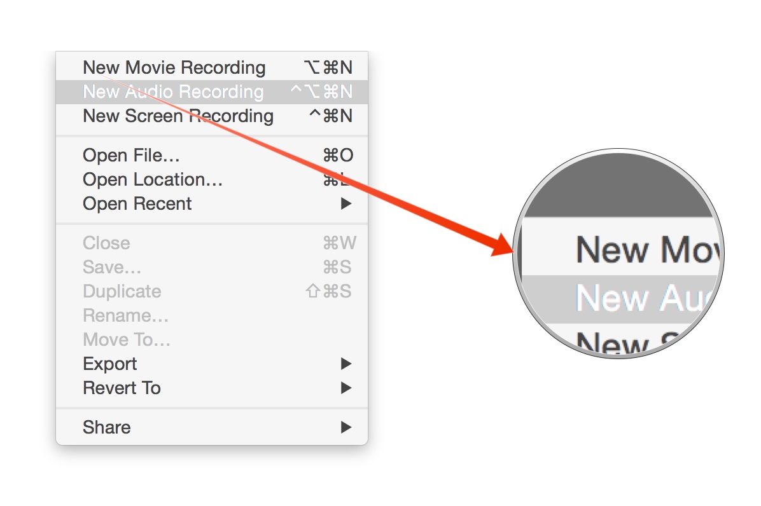The height and width of the screenshot is (506, 761).
Task: Click the grayed-out Close item
Action: click(106, 243)
